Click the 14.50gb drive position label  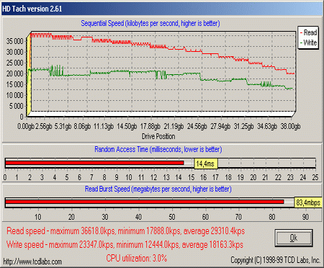point(127,126)
